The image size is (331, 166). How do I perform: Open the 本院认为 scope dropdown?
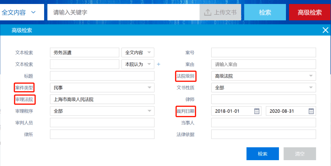click(138, 64)
